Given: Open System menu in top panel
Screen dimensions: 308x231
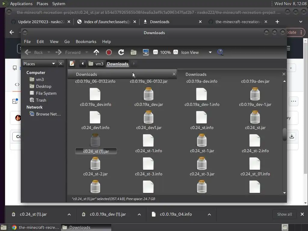Looking at the screenshot, I should tap(59, 4).
